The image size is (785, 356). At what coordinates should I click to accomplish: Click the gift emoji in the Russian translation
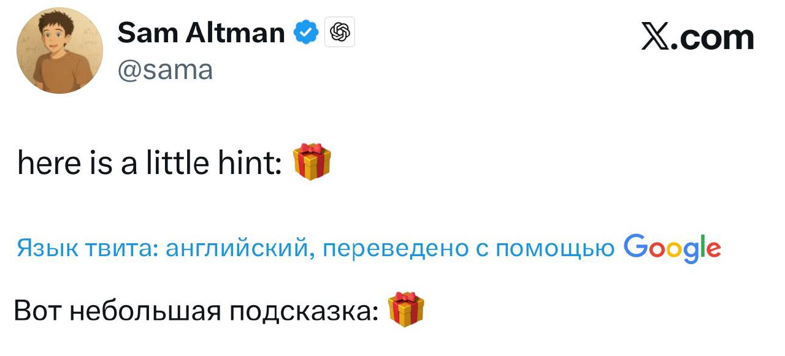(x=406, y=309)
